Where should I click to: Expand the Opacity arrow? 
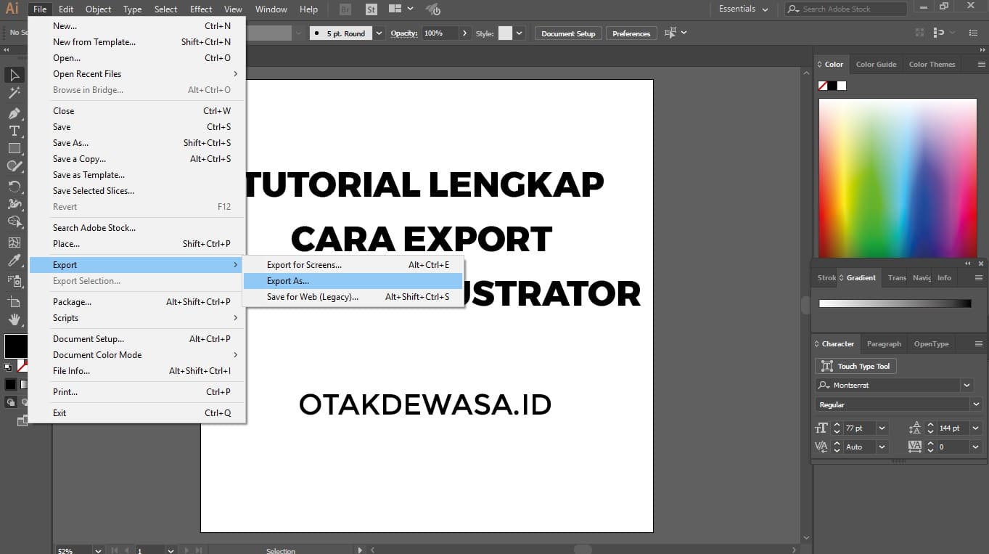(x=464, y=33)
